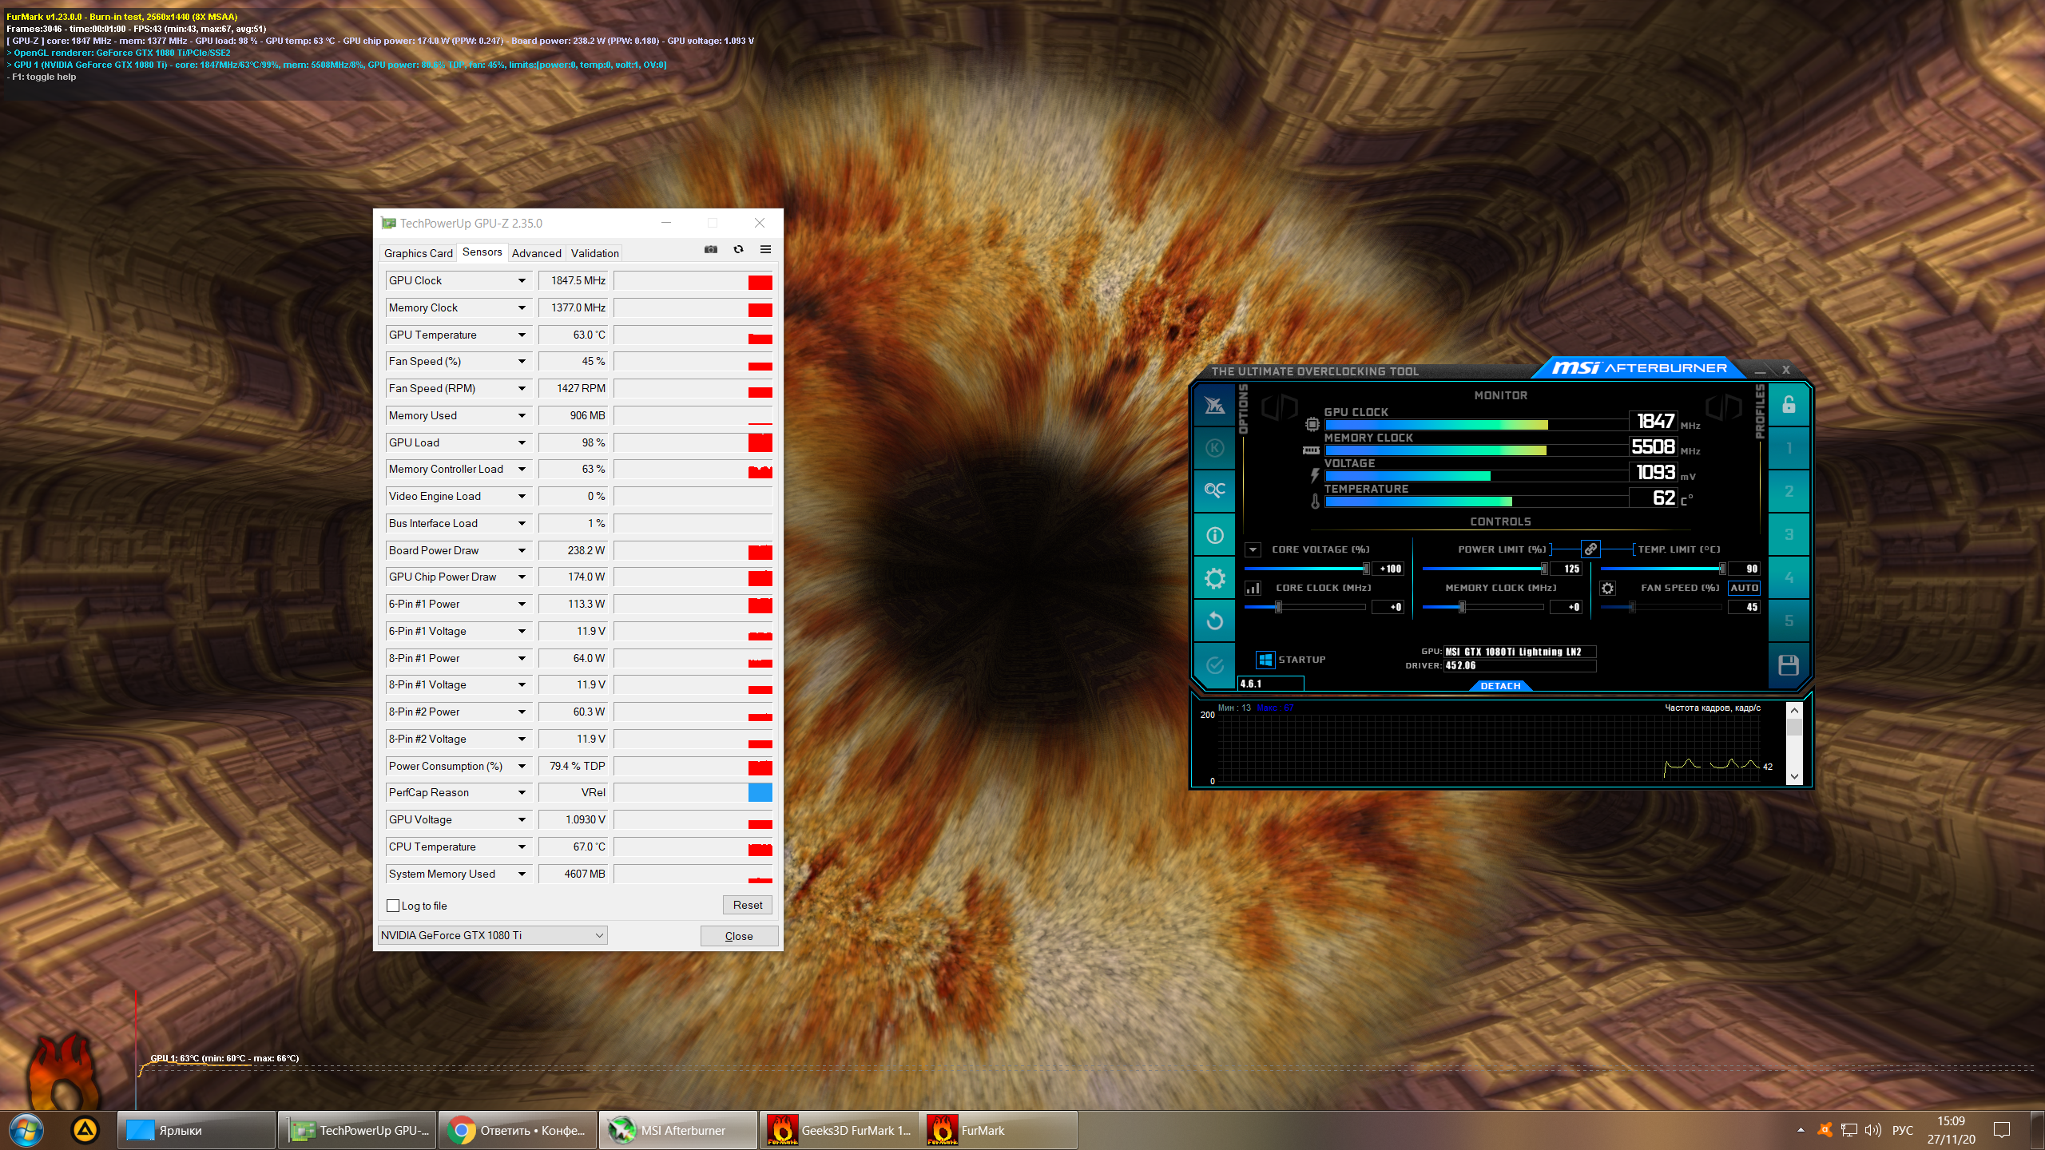Click Afterburner reset-to-defaults arrow icon
2045x1150 pixels.
(1214, 621)
